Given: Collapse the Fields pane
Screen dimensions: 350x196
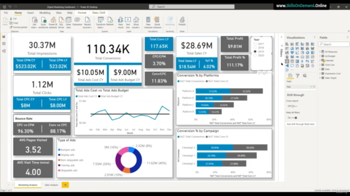Looking at the screenshot, I should pos(347,38).
